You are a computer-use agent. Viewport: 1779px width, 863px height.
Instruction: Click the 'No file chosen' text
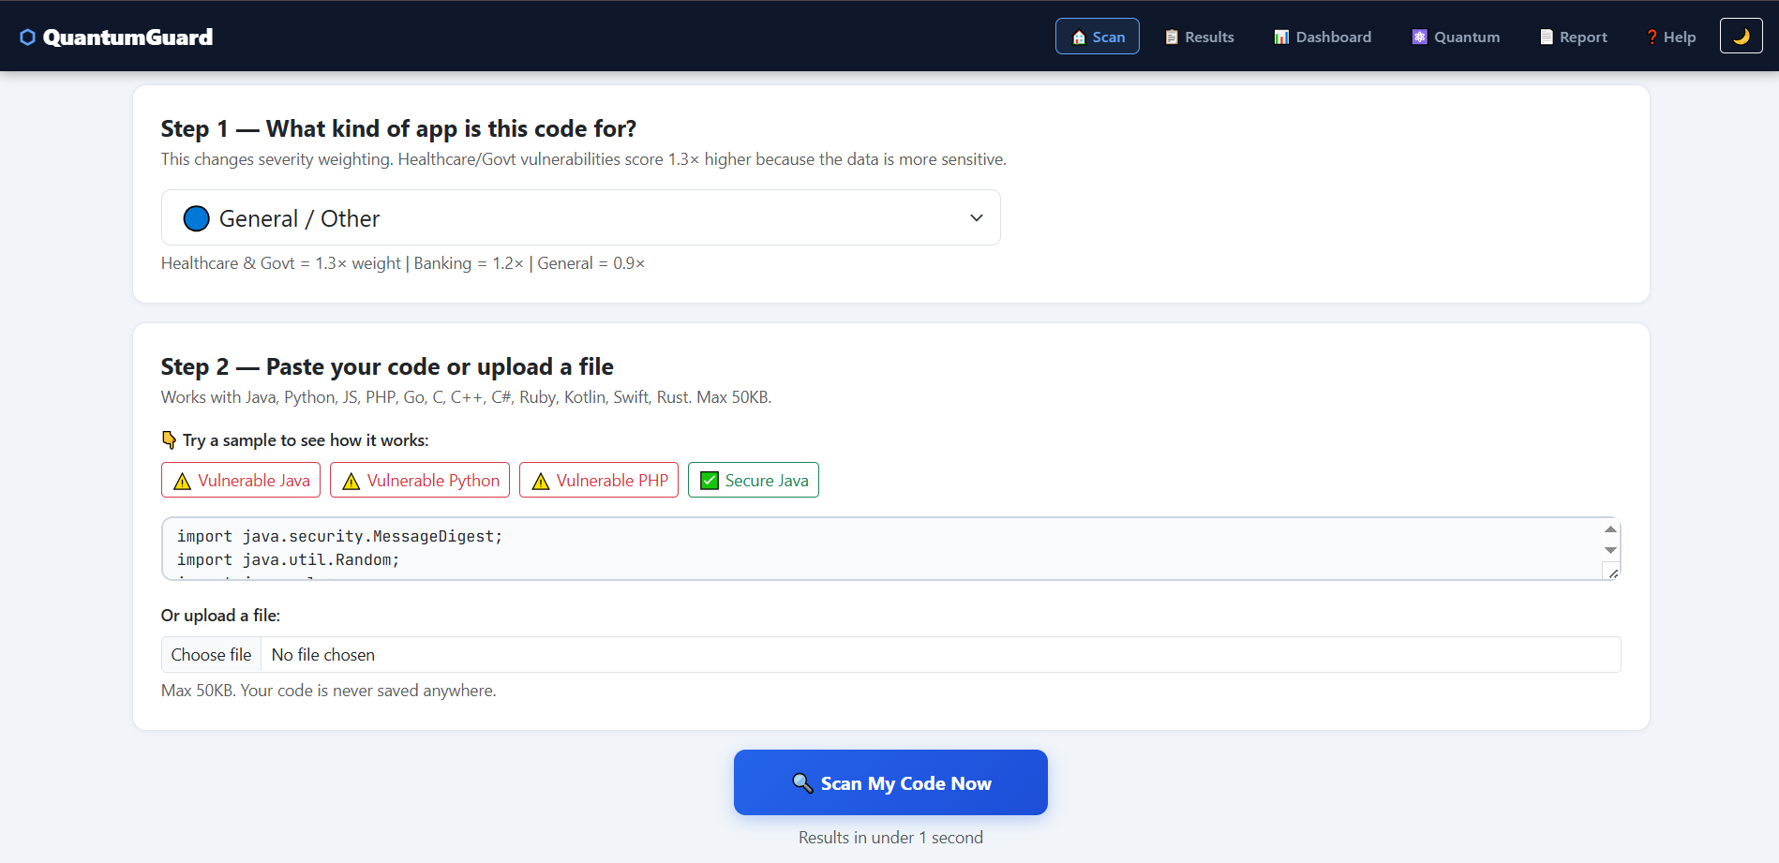[x=323, y=654]
